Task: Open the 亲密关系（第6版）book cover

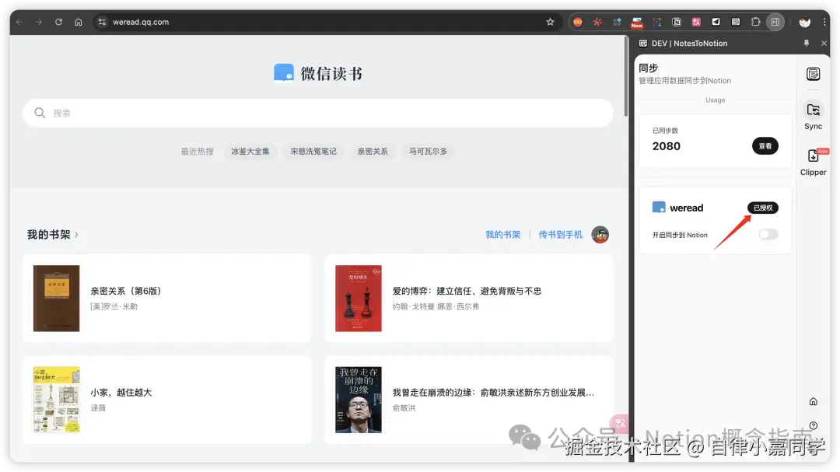Action: [56, 299]
